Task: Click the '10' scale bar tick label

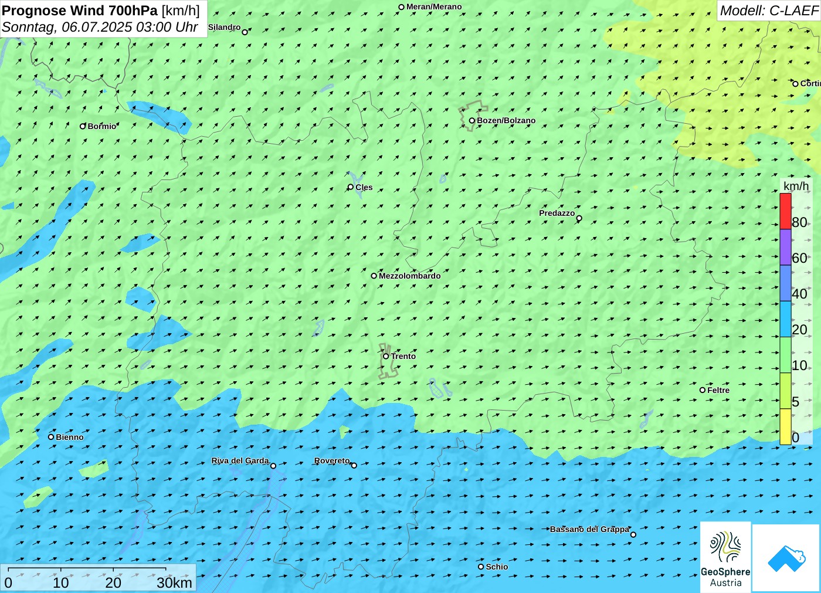Action: (x=61, y=582)
